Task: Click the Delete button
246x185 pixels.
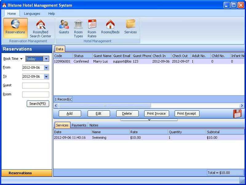Action: click(127, 113)
